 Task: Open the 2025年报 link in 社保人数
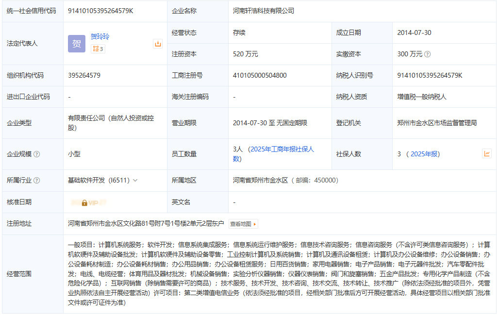pyautogui.click(x=424, y=154)
